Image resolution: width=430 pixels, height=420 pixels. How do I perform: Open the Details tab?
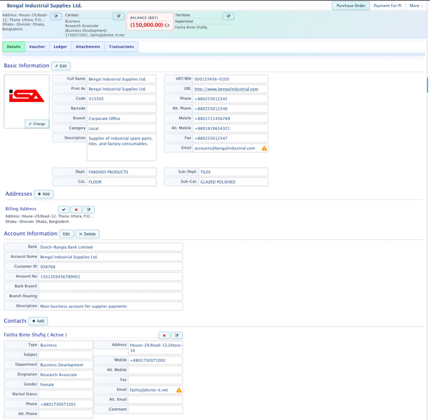[14, 47]
